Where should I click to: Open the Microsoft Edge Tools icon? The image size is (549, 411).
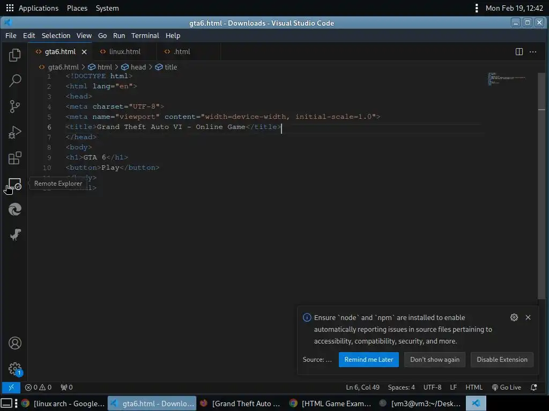[14, 209]
